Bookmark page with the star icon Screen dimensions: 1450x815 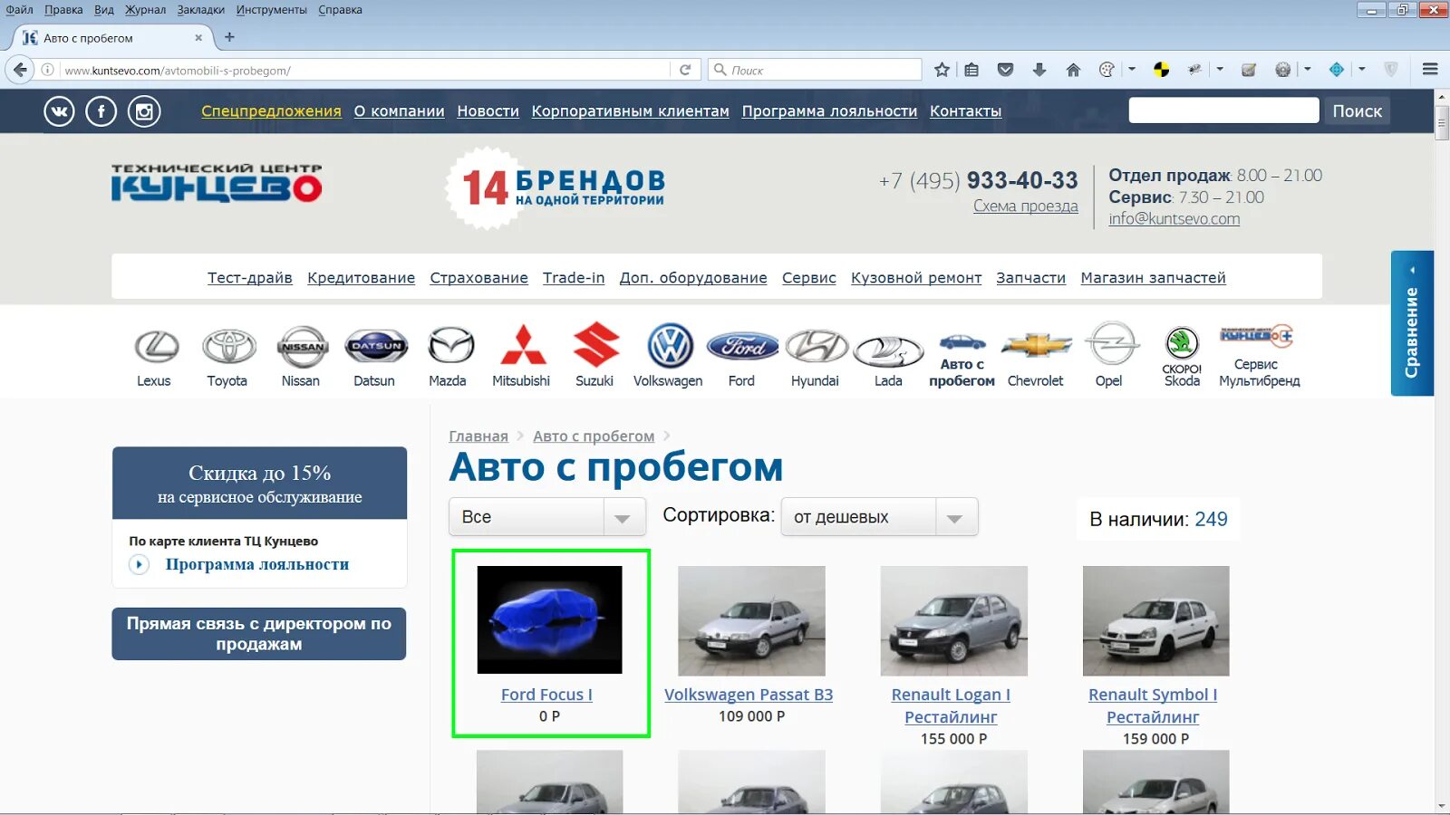coord(942,70)
